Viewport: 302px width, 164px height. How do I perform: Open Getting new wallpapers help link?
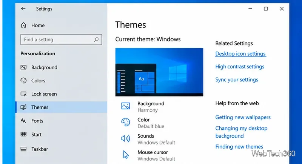(x=243, y=117)
